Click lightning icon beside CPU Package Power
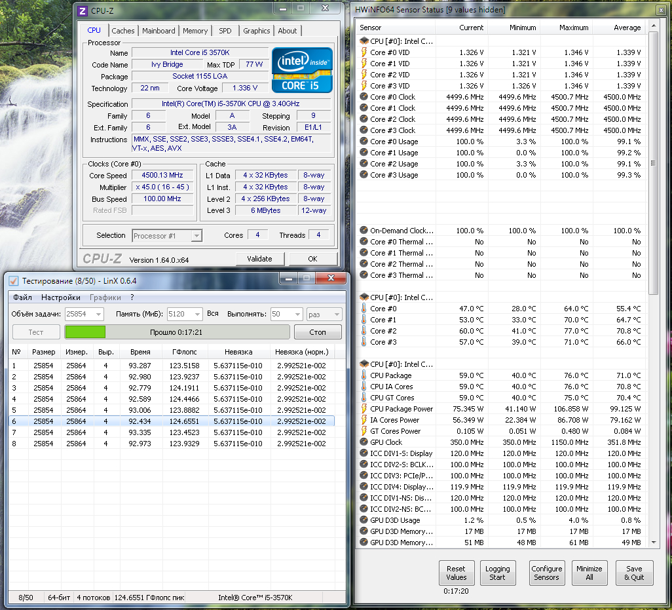Image resolution: width=672 pixels, height=610 pixels. (x=364, y=409)
